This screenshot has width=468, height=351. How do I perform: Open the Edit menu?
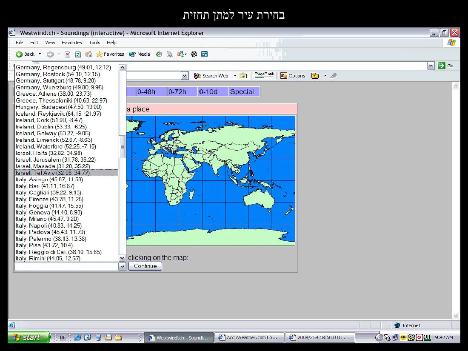click(34, 43)
